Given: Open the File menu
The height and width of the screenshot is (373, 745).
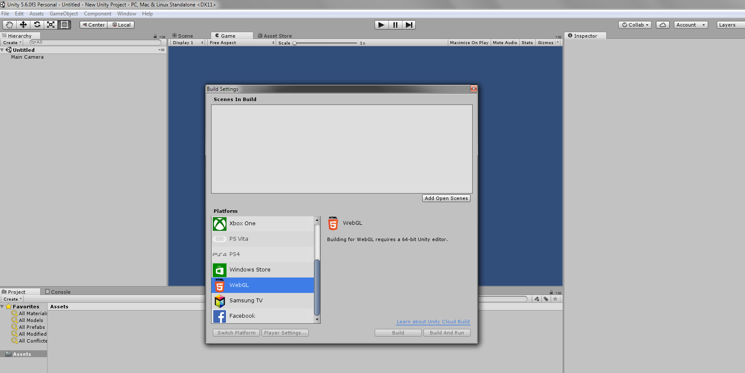Looking at the screenshot, I should [x=5, y=14].
